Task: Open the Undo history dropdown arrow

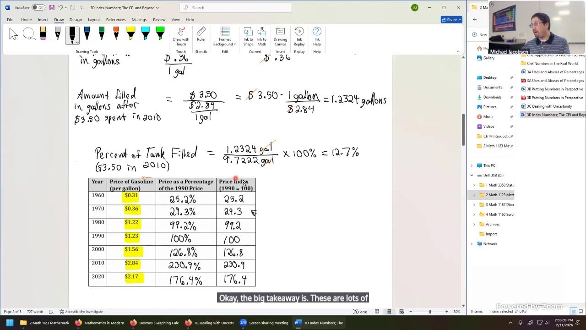Action: (x=65, y=8)
